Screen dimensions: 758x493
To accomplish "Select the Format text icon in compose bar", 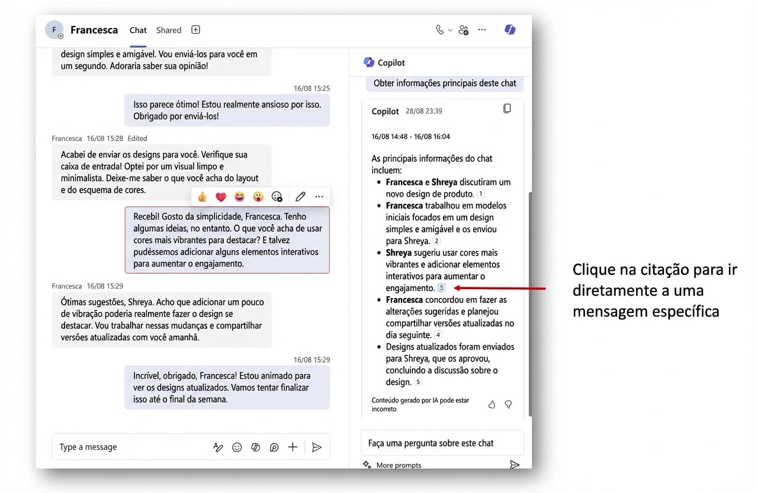I will 219,447.
